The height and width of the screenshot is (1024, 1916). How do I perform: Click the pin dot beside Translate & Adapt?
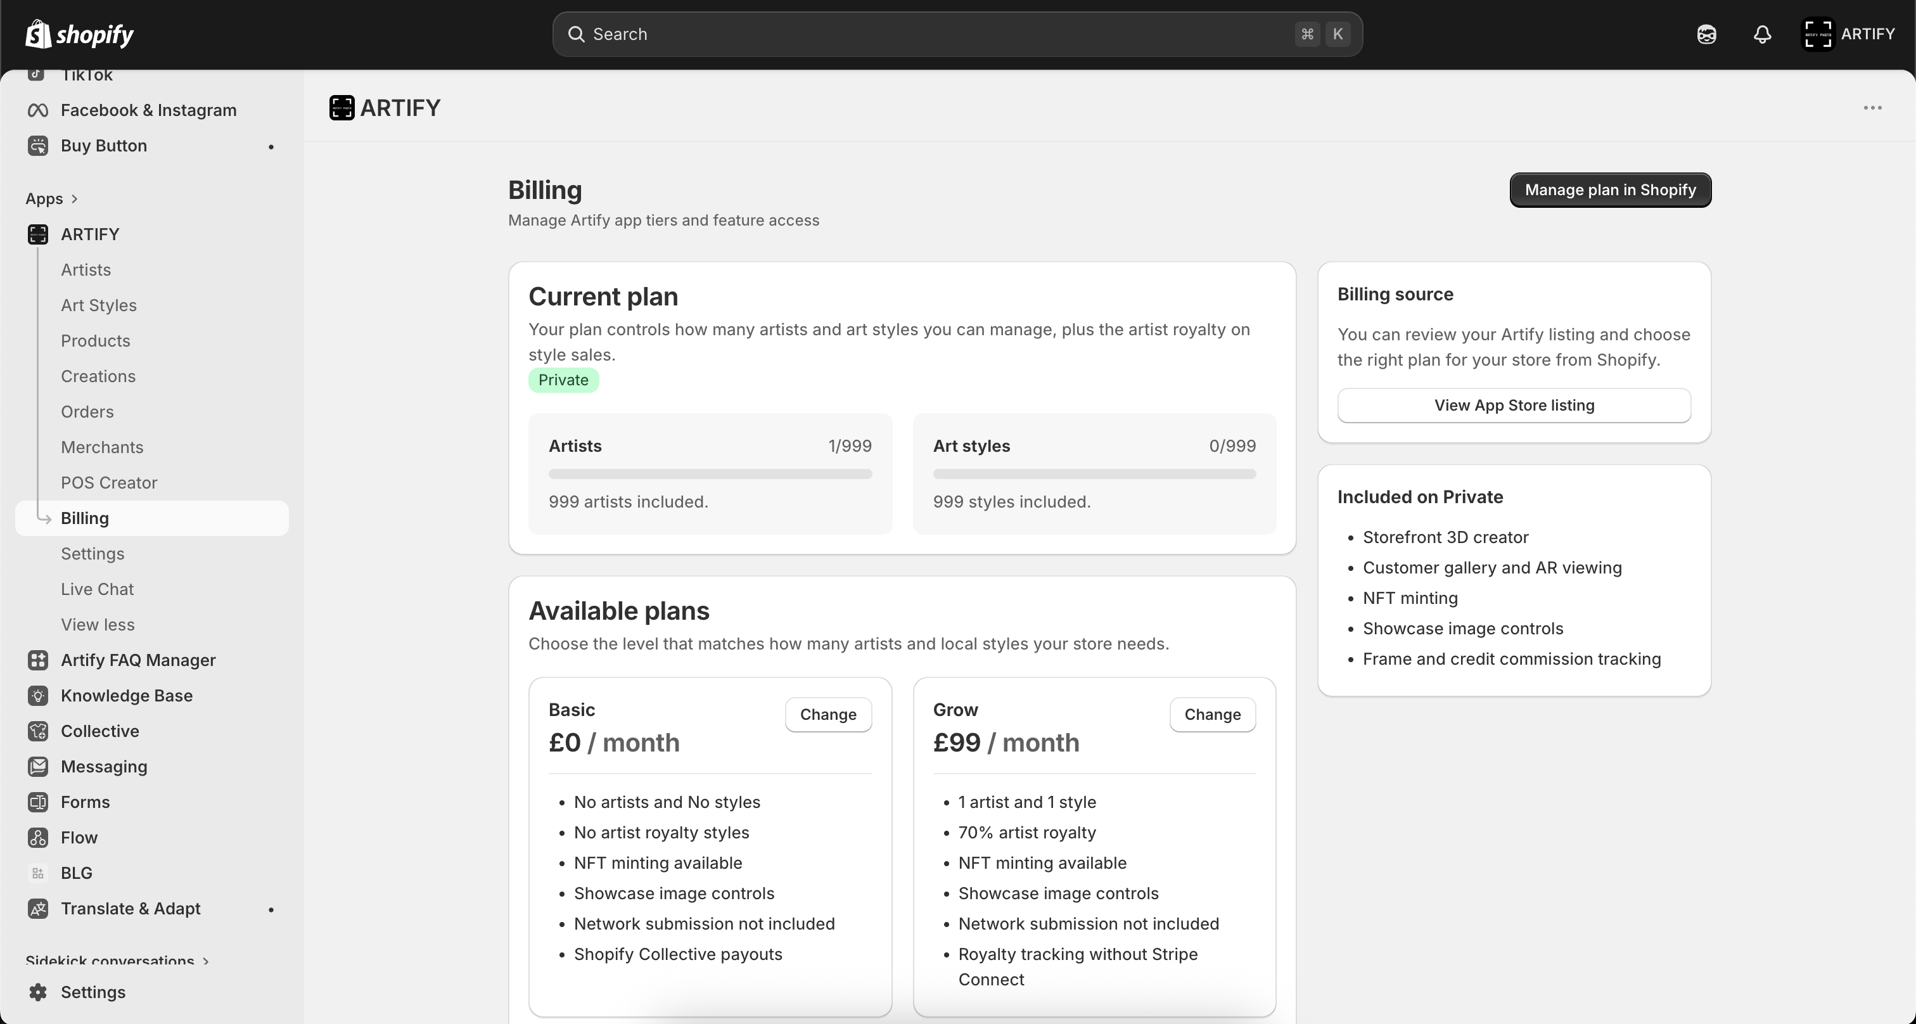pyautogui.click(x=271, y=909)
